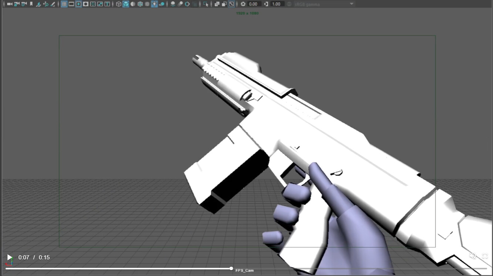Screen dimensions: 493x276
Task: Enable the 2D Pan/Zoom tool
Action: point(45,4)
